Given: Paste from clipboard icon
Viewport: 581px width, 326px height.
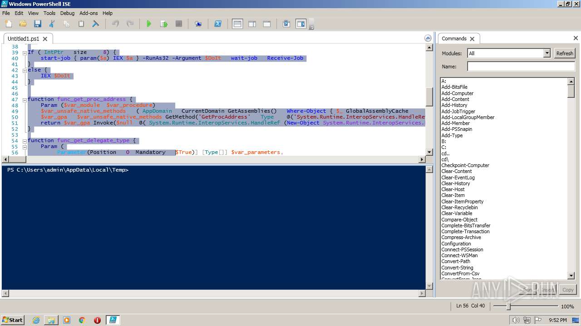Looking at the screenshot, I should click(x=81, y=24).
